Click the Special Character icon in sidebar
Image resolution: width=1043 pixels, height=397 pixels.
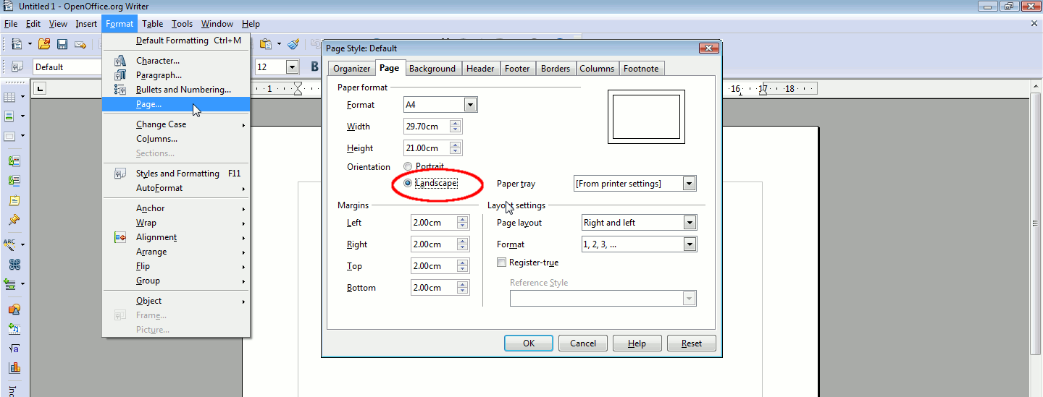(x=14, y=264)
